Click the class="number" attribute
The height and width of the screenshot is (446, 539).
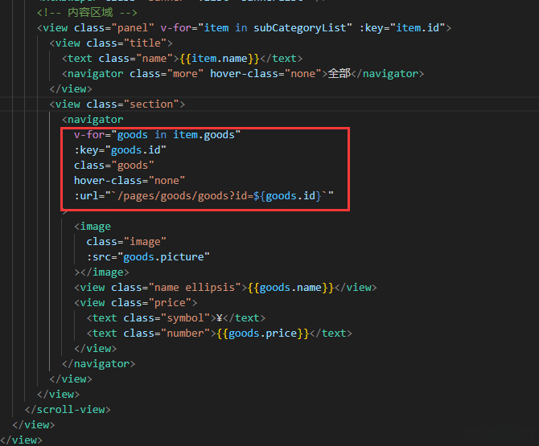167,333
